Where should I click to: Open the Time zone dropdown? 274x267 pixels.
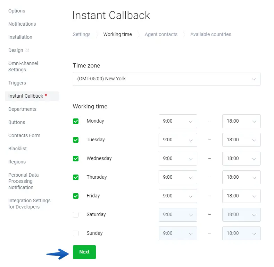pyautogui.click(x=166, y=79)
